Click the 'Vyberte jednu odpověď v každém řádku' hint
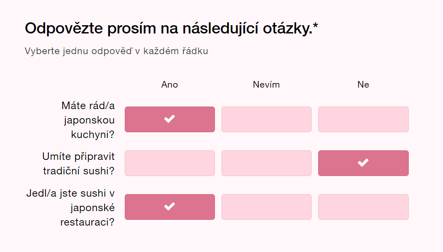The image size is (443, 252). click(116, 51)
